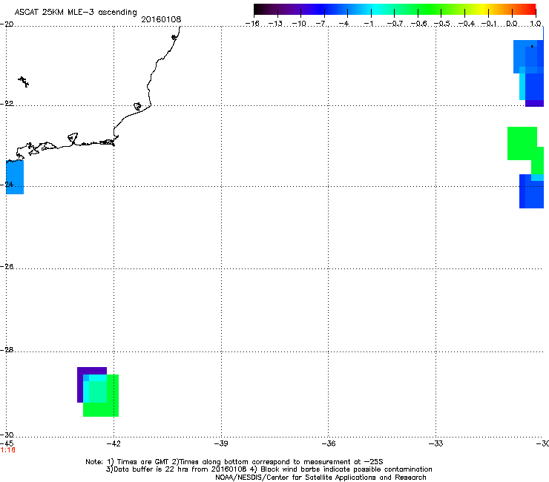Click the date label '20160108' at top
The height and width of the screenshot is (482, 549).
coord(161,19)
